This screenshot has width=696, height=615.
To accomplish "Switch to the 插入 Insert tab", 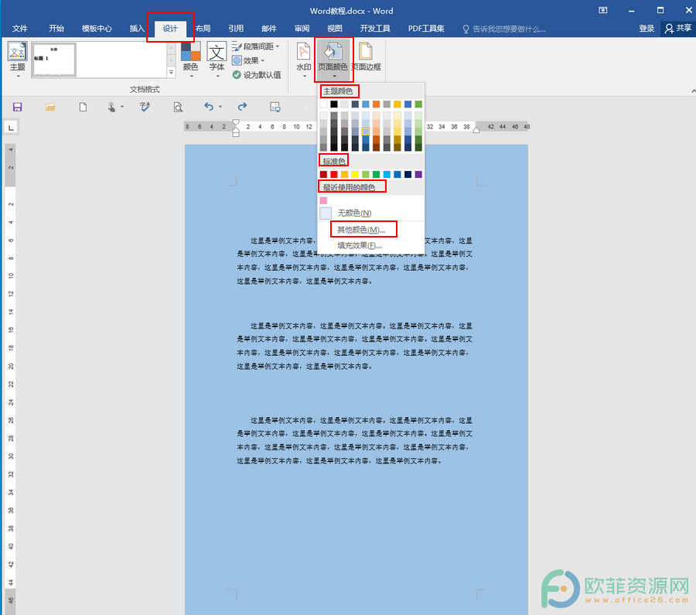I will click(x=137, y=29).
